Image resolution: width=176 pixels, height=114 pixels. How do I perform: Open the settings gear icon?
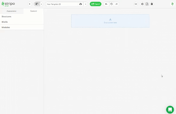point(142,4)
